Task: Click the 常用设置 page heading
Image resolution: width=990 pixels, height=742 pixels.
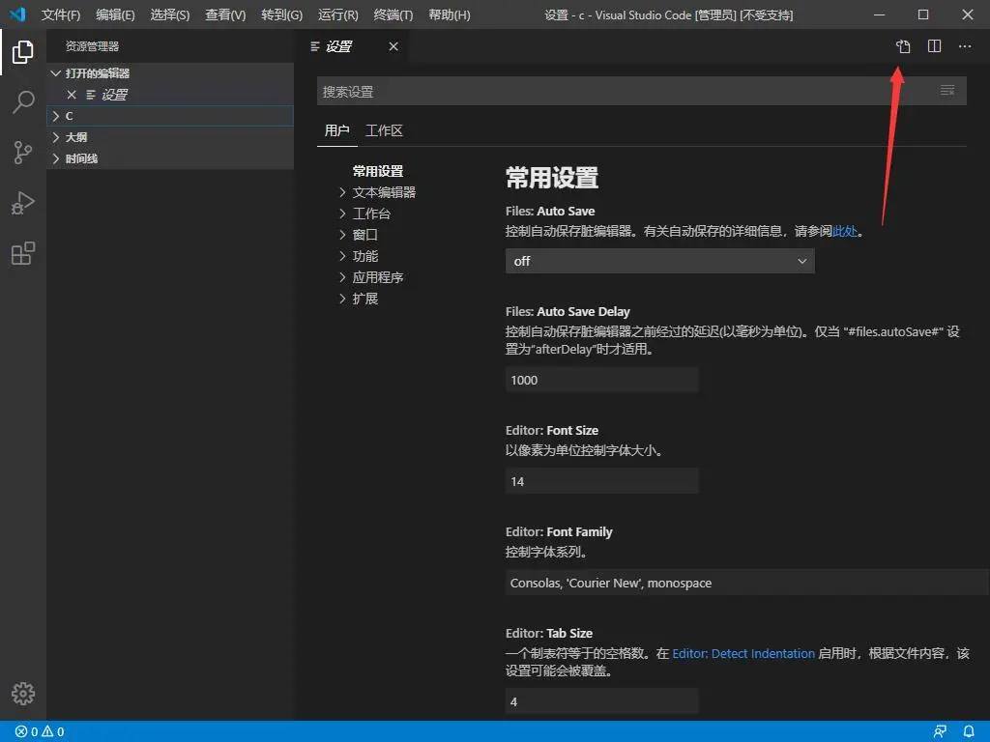Action: pos(552,178)
